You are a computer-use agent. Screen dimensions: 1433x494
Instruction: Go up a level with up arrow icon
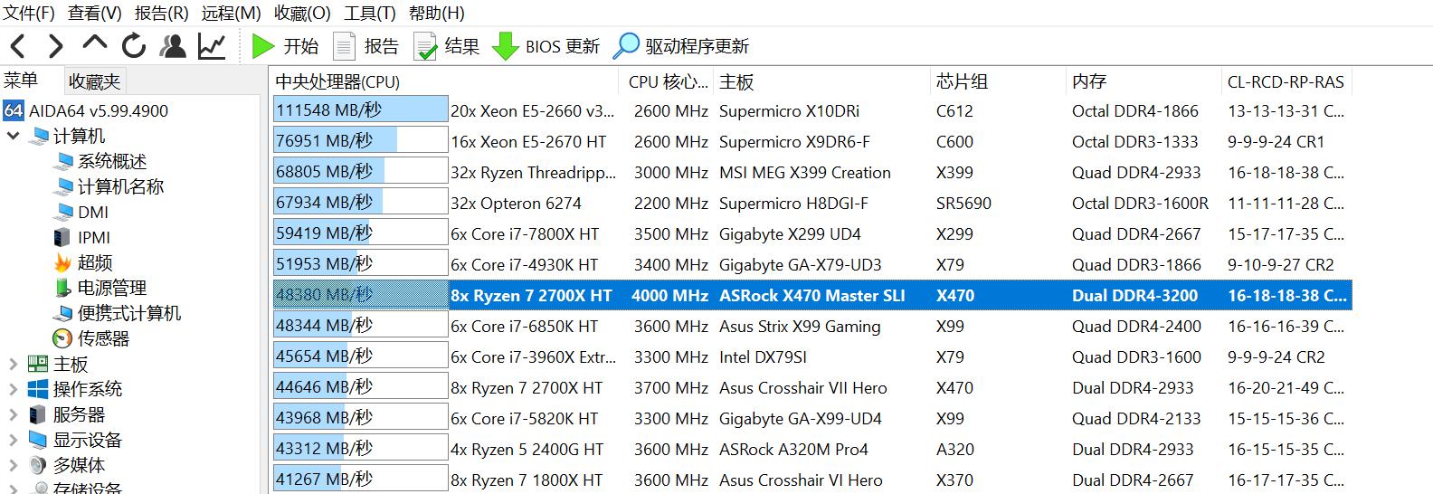click(94, 43)
